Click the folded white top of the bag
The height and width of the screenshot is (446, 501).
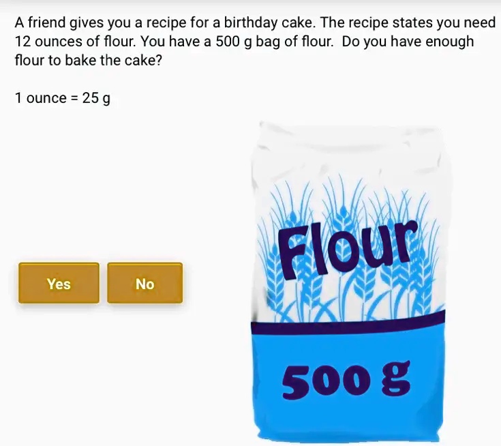coord(350,144)
